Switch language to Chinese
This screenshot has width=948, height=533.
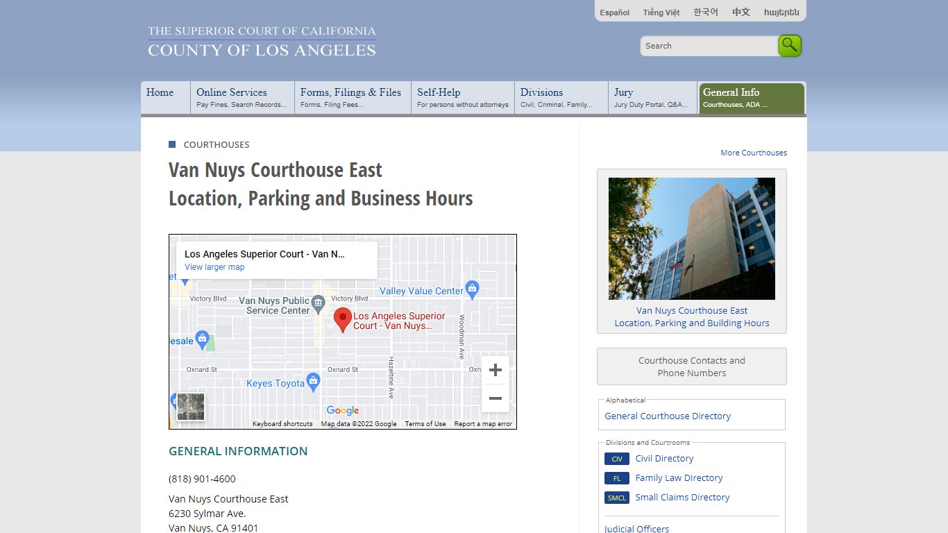[x=741, y=12]
